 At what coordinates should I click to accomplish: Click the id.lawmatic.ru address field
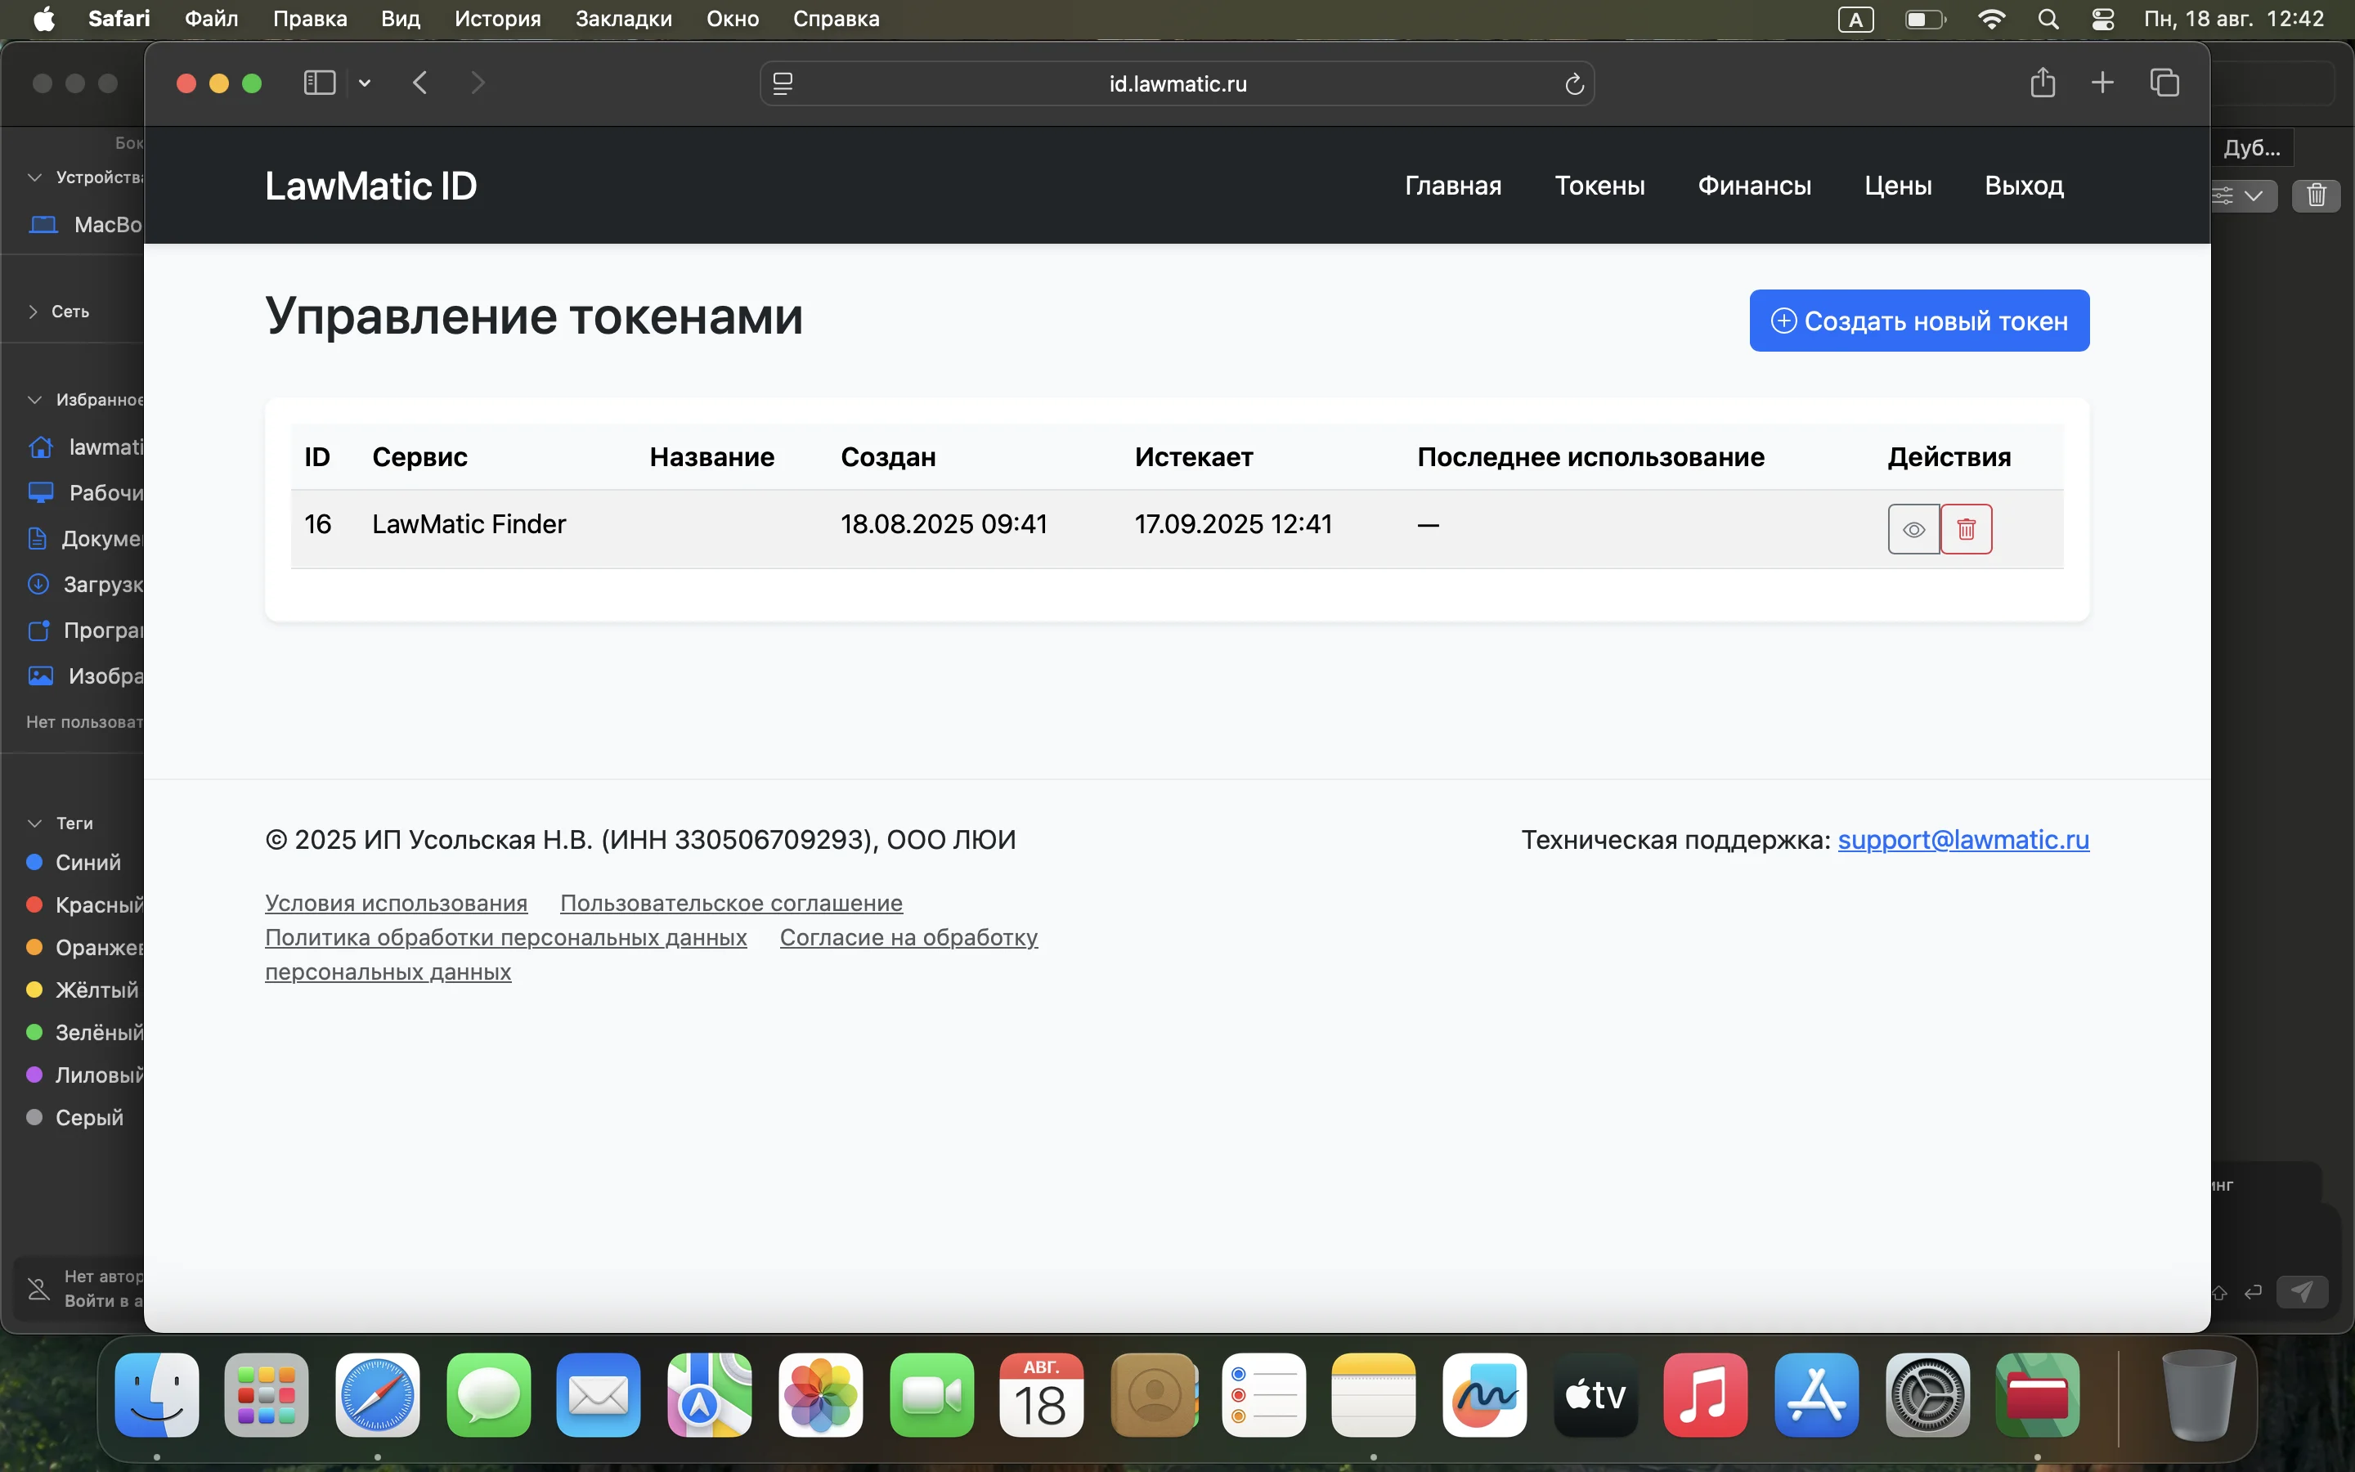point(1177,83)
